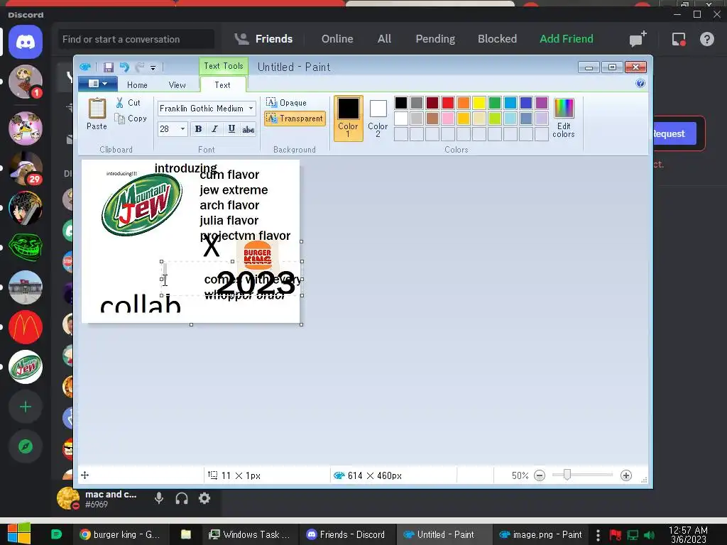Pick the red color swatch
The image size is (727, 545).
pyautogui.click(x=448, y=102)
